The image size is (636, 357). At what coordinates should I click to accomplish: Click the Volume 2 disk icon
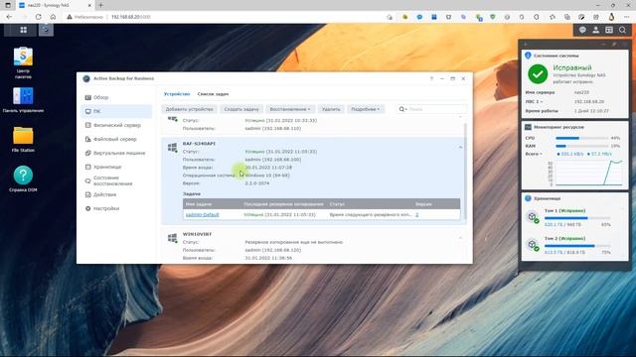533,245
